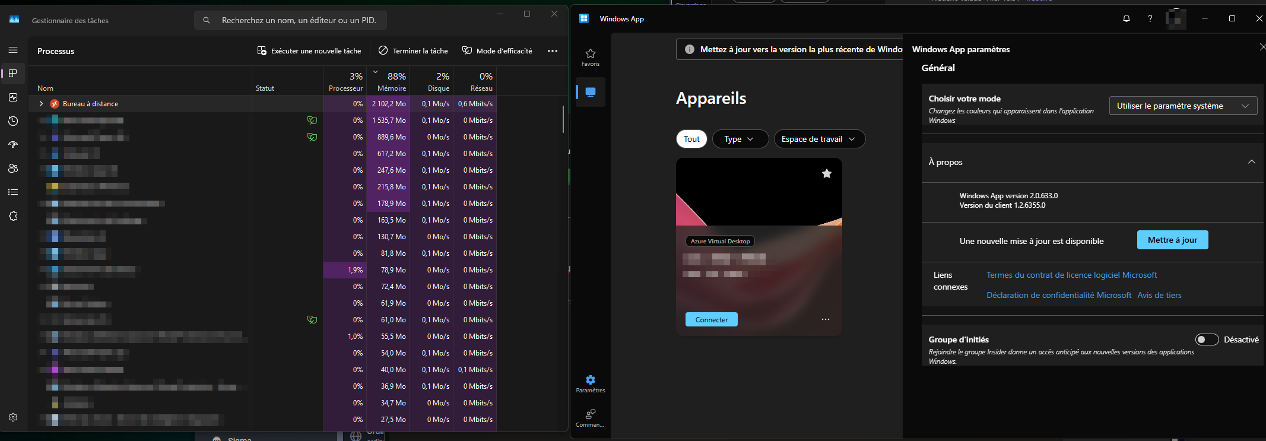
Task: Open Task Manager hamburger navigation menu
Action: click(13, 50)
